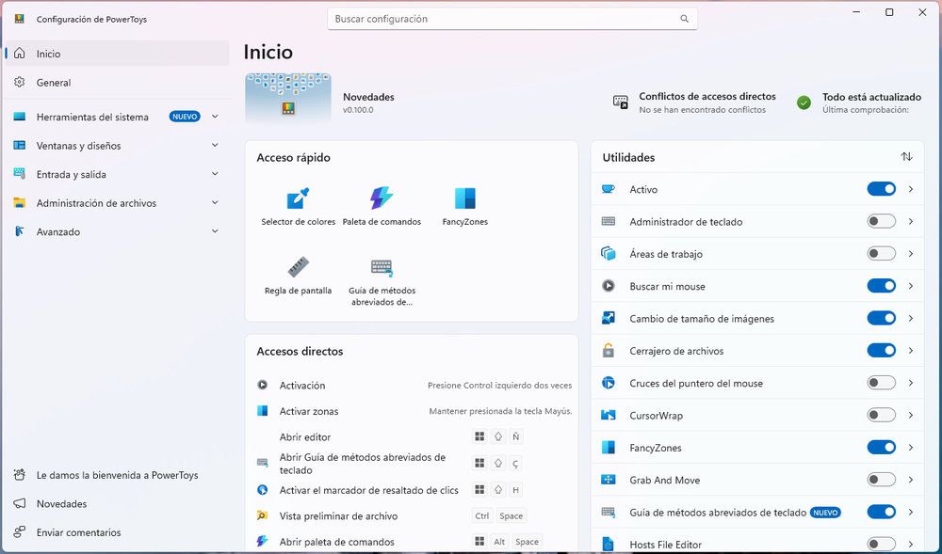
Task: Go to the General settings page
Action: (x=117, y=82)
